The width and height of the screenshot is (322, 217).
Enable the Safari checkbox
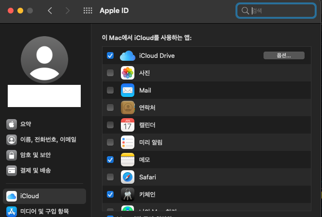pos(110,177)
